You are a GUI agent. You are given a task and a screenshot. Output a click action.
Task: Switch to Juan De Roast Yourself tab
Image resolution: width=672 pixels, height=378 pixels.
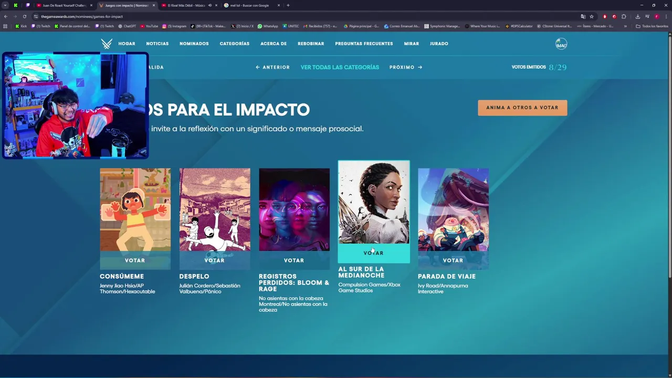(x=64, y=5)
